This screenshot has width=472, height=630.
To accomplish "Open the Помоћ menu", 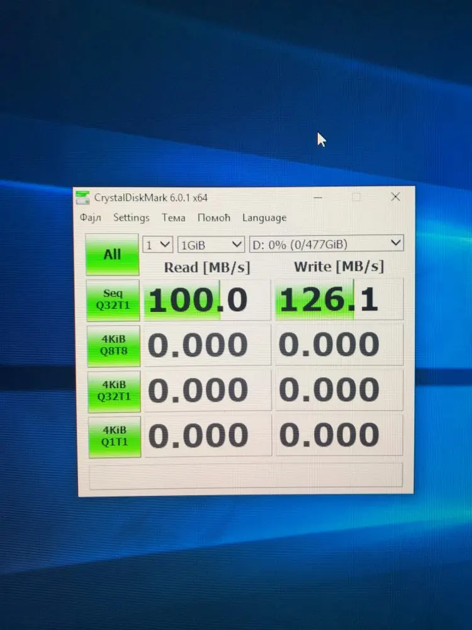I will (x=213, y=217).
